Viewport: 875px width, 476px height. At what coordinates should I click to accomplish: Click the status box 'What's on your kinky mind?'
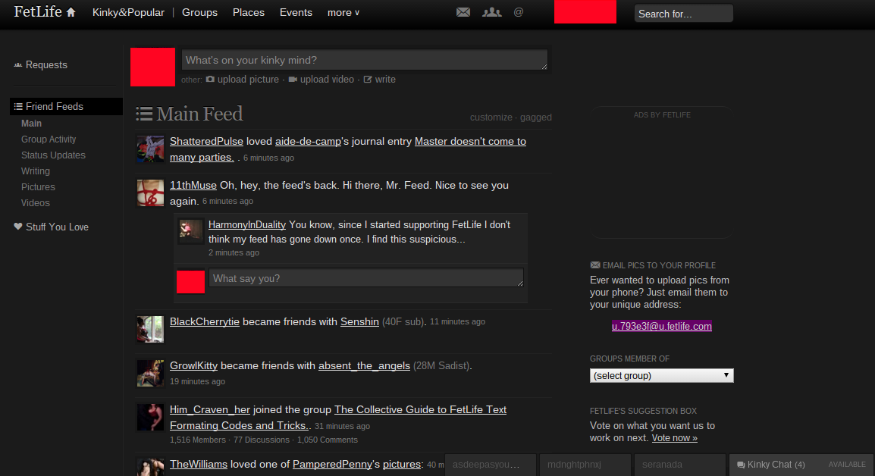click(x=365, y=60)
